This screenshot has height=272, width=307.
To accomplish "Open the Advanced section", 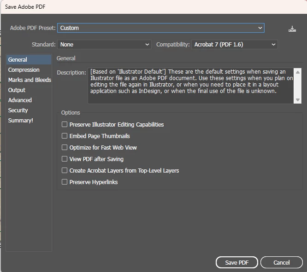I will 29,100.
